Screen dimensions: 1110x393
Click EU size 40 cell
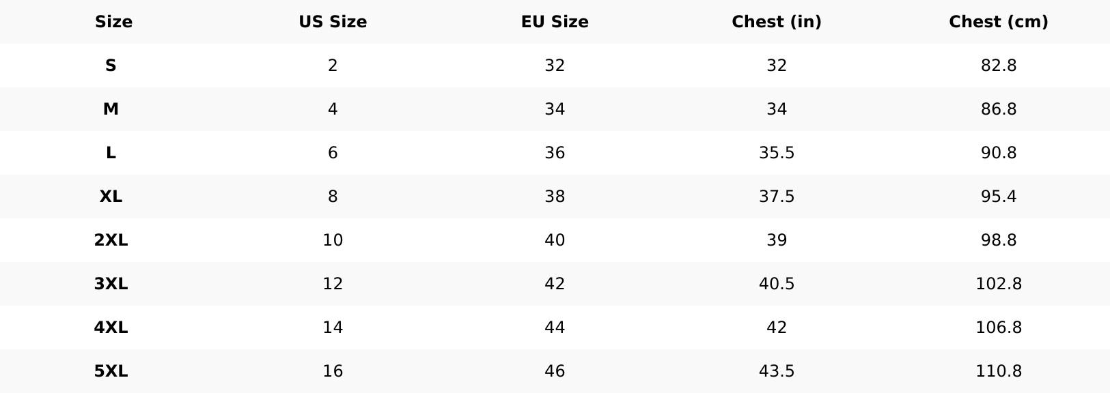coord(555,240)
